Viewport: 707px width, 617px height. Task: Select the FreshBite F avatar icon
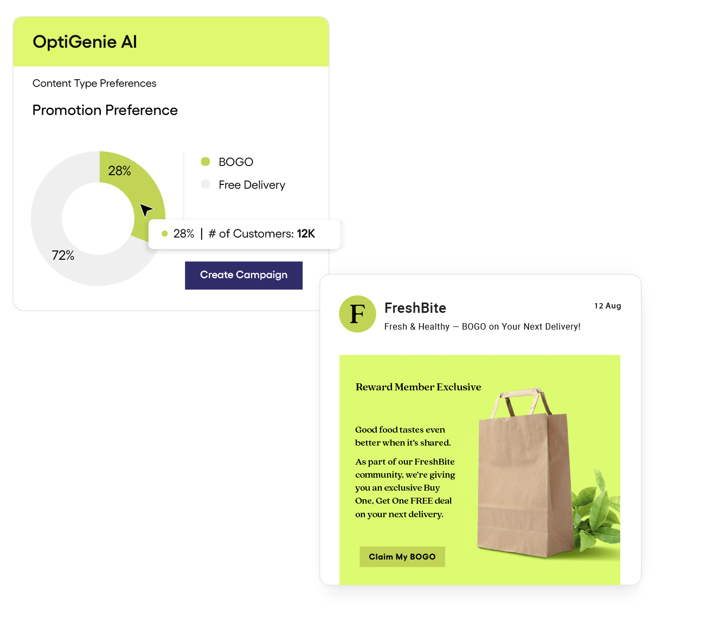(357, 314)
